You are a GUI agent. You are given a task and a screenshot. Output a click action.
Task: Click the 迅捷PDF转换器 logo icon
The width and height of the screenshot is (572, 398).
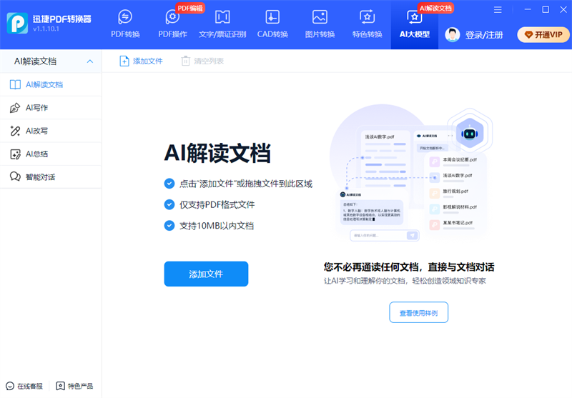click(x=17, y=23)
